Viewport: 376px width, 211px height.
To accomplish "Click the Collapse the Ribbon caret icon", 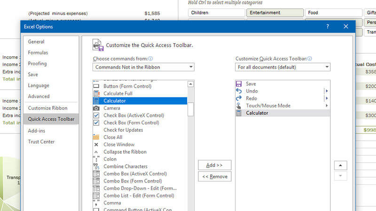I will tap(96, 152).
